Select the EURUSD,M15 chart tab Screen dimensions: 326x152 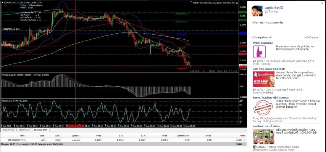pyautogui.click(x=41, y=130)
